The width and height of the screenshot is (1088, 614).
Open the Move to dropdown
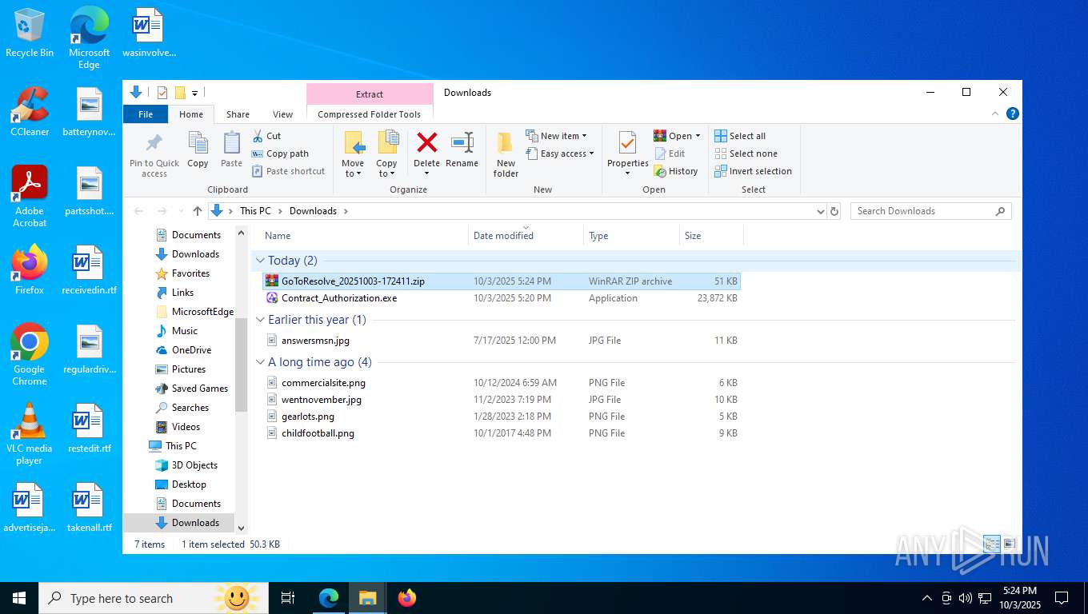pyautogui.click(x=353, y=155)
